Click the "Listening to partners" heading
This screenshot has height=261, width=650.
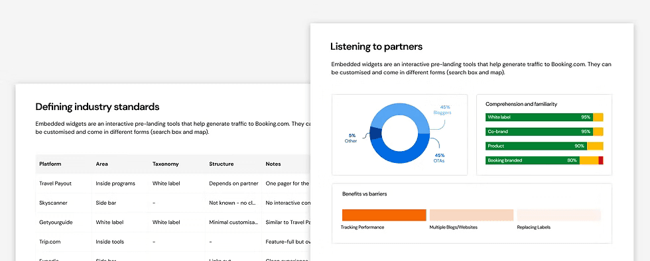pyautogui.click(x=377, y=46)
